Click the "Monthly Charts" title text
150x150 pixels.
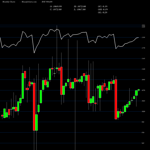coord(9,2)
